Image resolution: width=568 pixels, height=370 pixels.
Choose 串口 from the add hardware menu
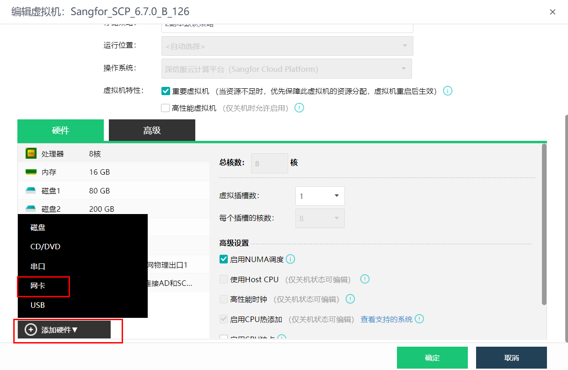coord(82,266)
